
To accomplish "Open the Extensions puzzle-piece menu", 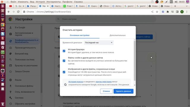I will [x=168, y=12].
